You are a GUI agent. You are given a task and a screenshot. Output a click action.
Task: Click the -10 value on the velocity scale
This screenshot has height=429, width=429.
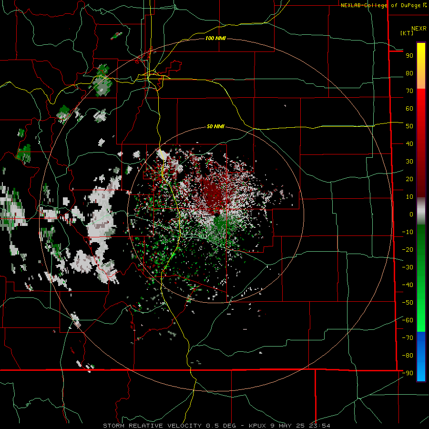point(408,232)
